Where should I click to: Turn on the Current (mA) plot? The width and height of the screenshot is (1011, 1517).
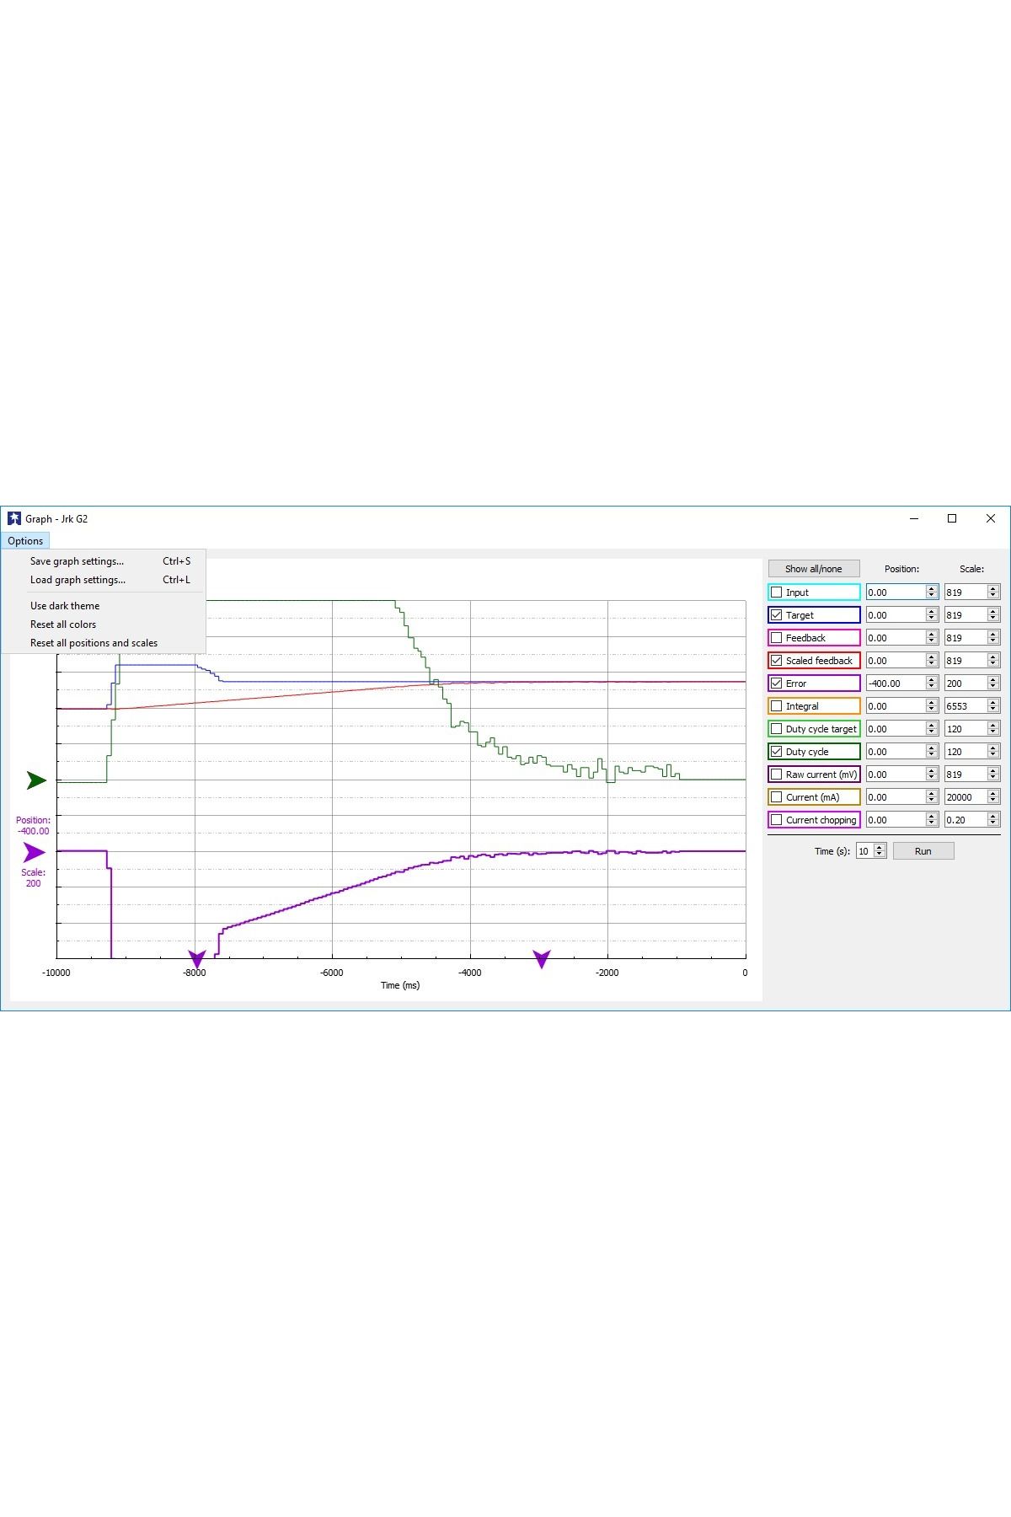[x=777, y=797]
